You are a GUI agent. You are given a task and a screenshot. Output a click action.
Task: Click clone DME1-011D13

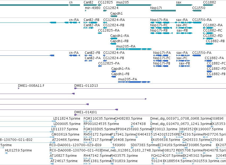tap(86, 86)
